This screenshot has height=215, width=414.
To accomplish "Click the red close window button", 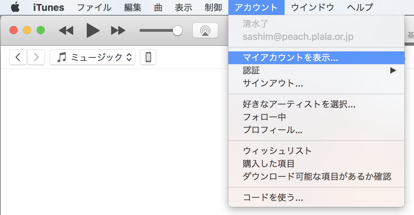I will (x=14, y=30).
